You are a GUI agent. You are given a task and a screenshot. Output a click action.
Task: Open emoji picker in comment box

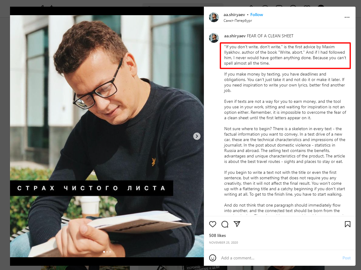pos(212,258)
